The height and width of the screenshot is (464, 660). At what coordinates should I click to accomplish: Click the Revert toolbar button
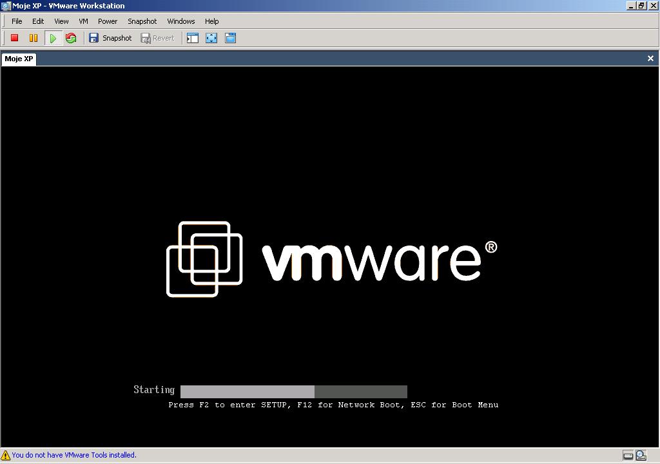point(157,38)
